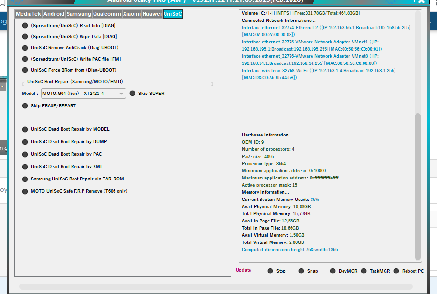437x294 pixels.
Task: Enable Skip ERASE/REPART option
Action: (49, 106)
